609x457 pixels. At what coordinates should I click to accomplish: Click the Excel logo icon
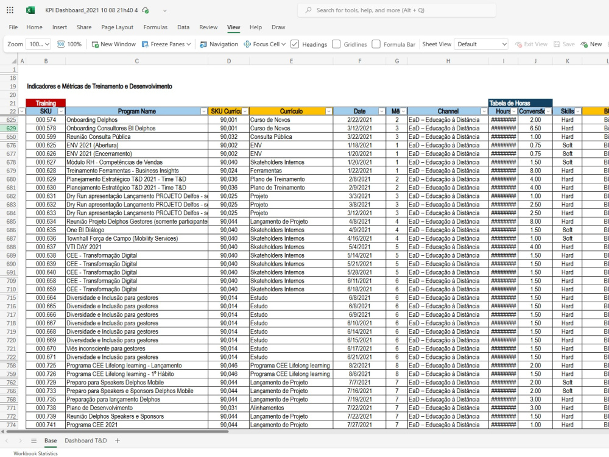[x=30, y=10]
